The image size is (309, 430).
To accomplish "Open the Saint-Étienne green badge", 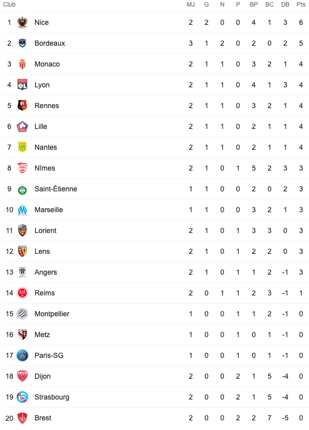I will [x=22, y=189].
